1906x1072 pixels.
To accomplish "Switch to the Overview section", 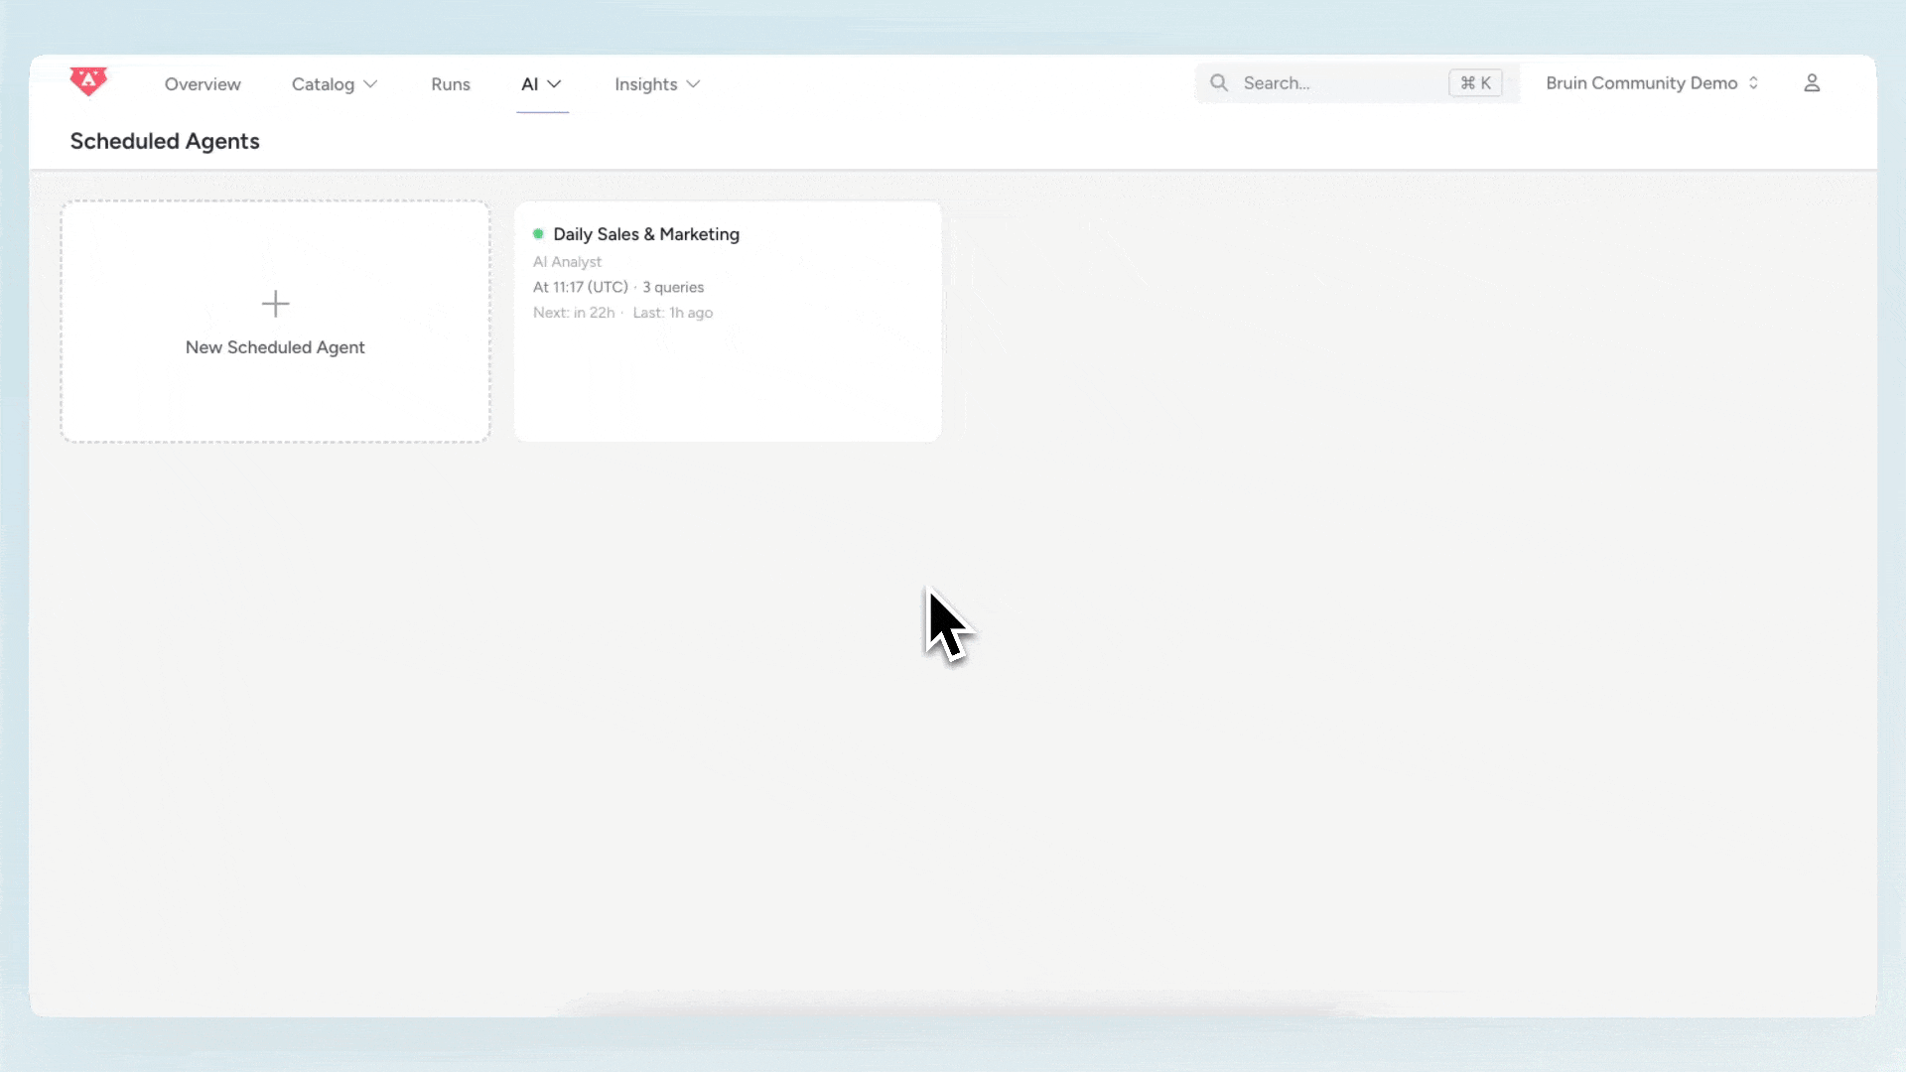I will [203, 84].
